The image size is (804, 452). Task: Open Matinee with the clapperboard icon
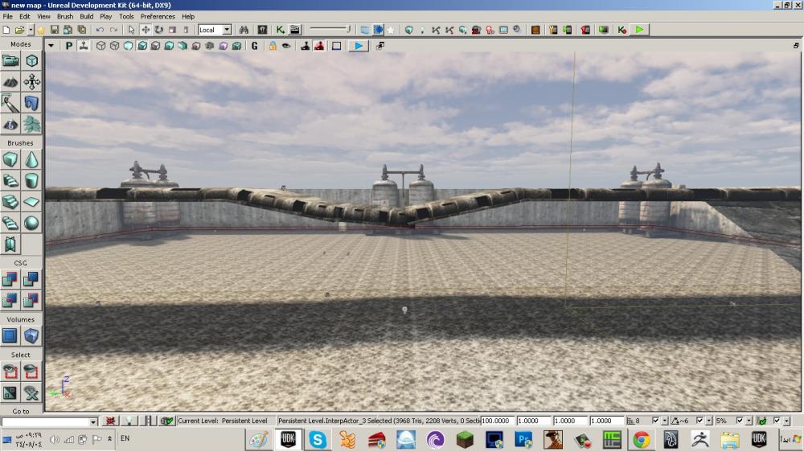click(295, 30)
